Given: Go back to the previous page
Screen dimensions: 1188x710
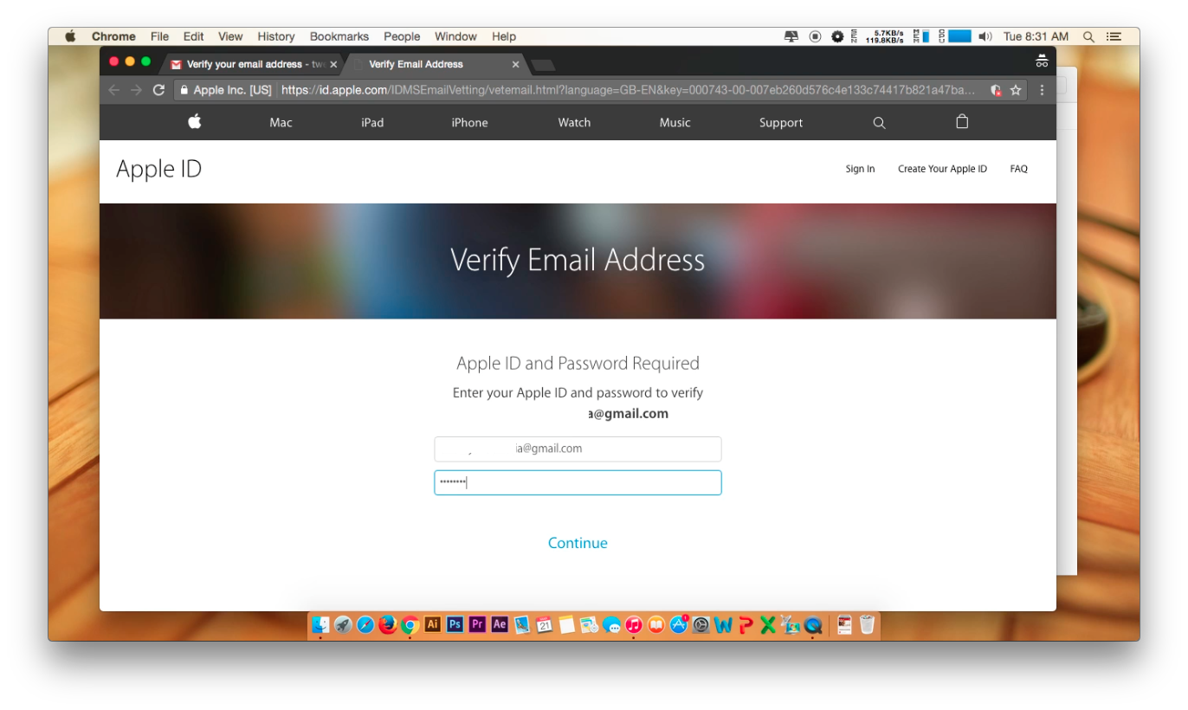Looking at the screenshot, I should [x=114, y=90].
